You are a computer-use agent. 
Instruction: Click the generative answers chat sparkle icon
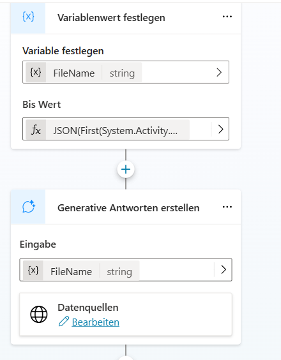tap(29, 207)
